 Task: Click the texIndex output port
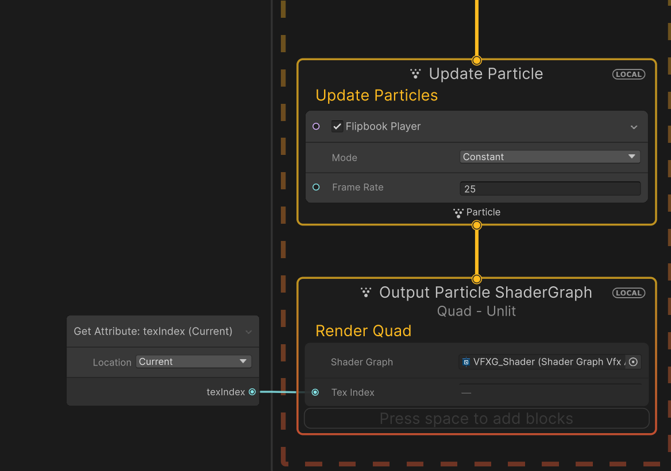point(252,392)
